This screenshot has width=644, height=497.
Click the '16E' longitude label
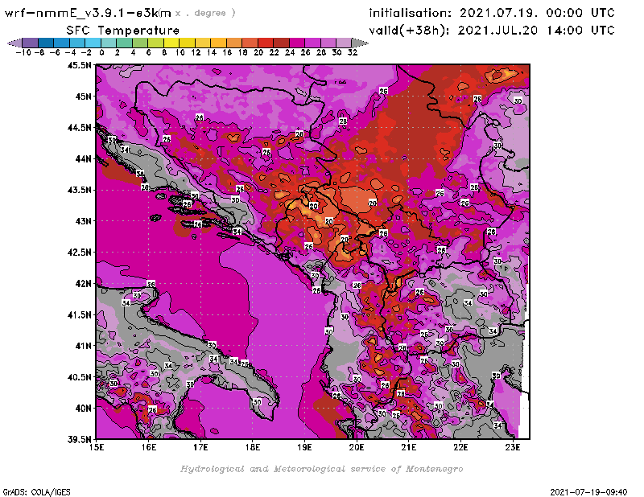(149, 447)
